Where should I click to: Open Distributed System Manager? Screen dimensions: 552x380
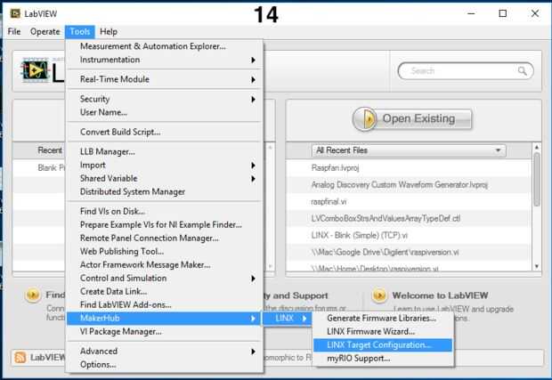165,191
